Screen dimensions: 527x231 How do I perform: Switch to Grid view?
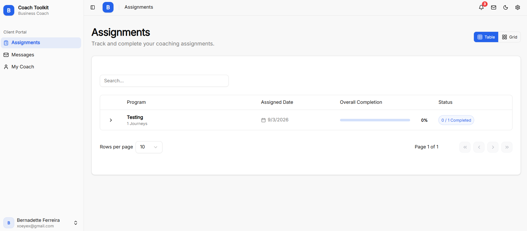[x=509, y=37]
